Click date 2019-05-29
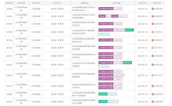Image resolution: width=172 pixels, height=106 pixels. click(x=143, y=32)
